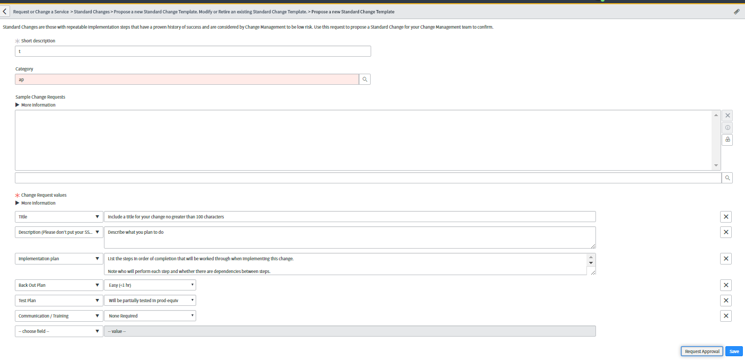Click the Request Approval button

tap(702, 351)
